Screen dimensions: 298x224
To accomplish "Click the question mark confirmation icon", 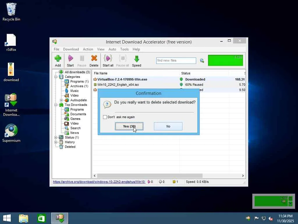I will (107, 104).
